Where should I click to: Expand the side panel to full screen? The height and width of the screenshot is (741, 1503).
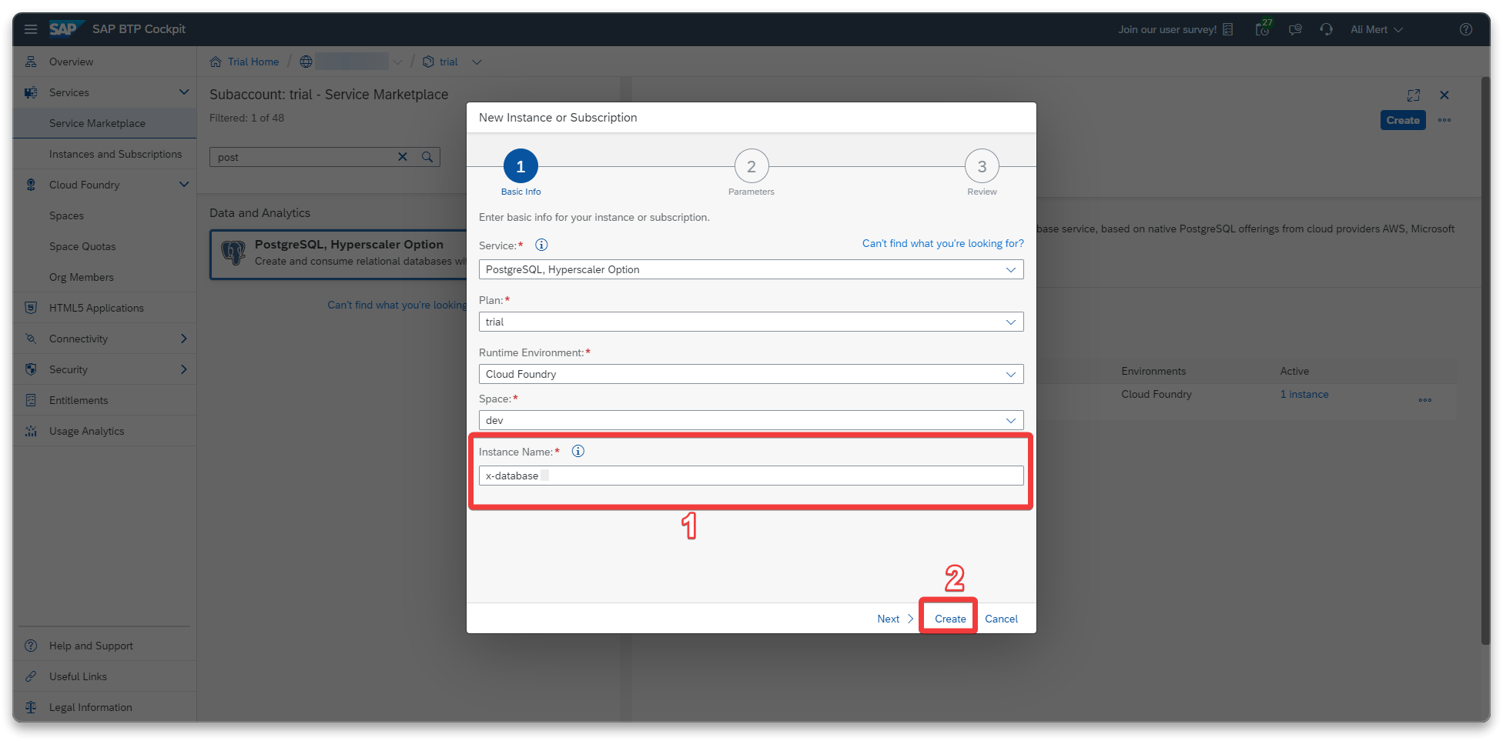[1414, 95]
